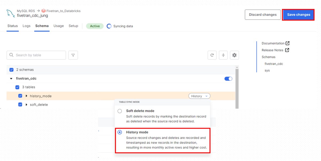Expand the history_mode table columns
The width and height of the screenshot is (321, 161).
tap(26, 96)
